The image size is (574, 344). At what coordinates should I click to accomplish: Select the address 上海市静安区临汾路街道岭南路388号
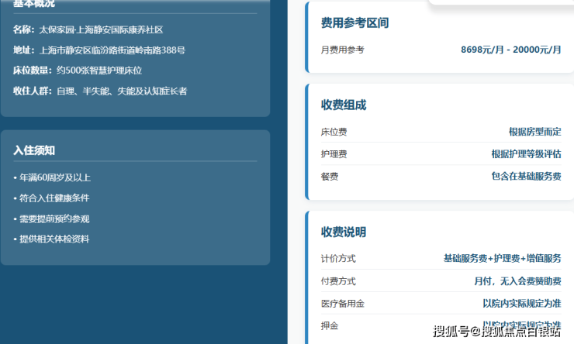[x=112, y=50]
